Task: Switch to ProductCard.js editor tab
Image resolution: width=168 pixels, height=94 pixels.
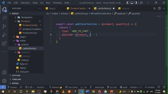Action: (x=78, y=8)
